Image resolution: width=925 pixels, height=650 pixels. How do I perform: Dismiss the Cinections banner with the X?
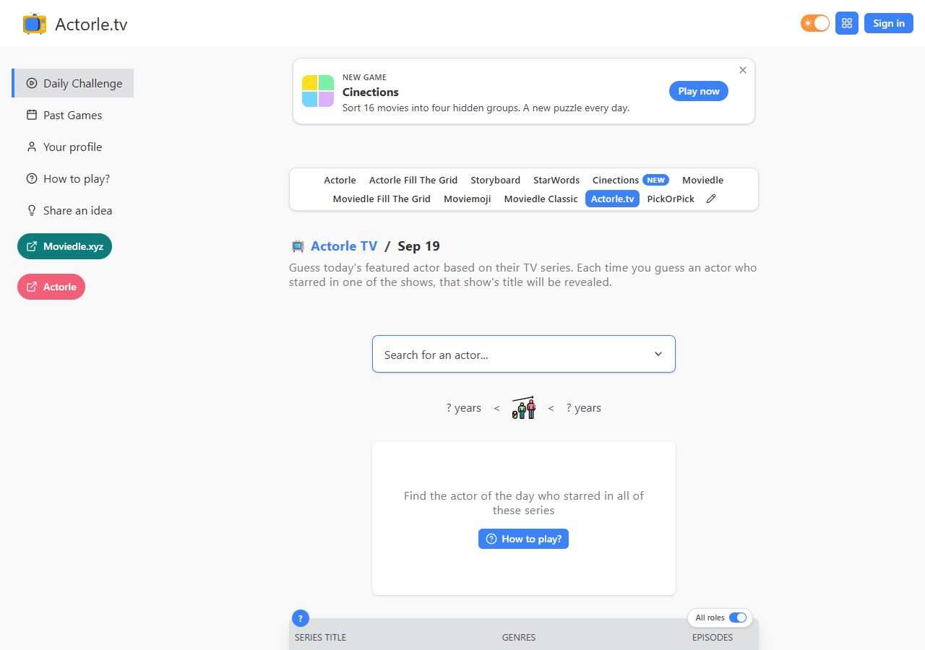click(x=743, y=70)
